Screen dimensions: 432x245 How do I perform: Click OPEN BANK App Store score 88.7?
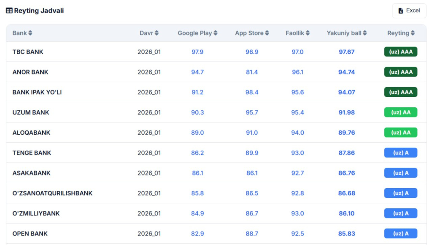pyautogui.click(x=252, y=234)
